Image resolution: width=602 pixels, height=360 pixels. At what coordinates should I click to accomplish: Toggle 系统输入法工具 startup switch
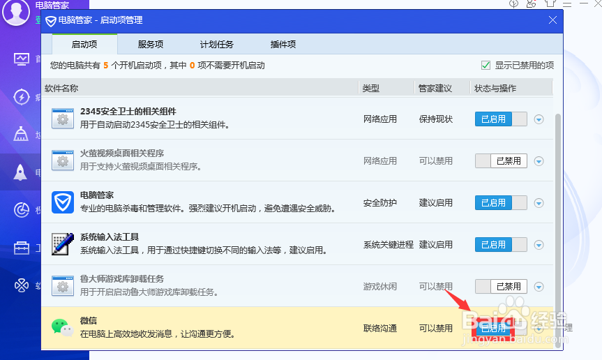[x=501, y=244]
